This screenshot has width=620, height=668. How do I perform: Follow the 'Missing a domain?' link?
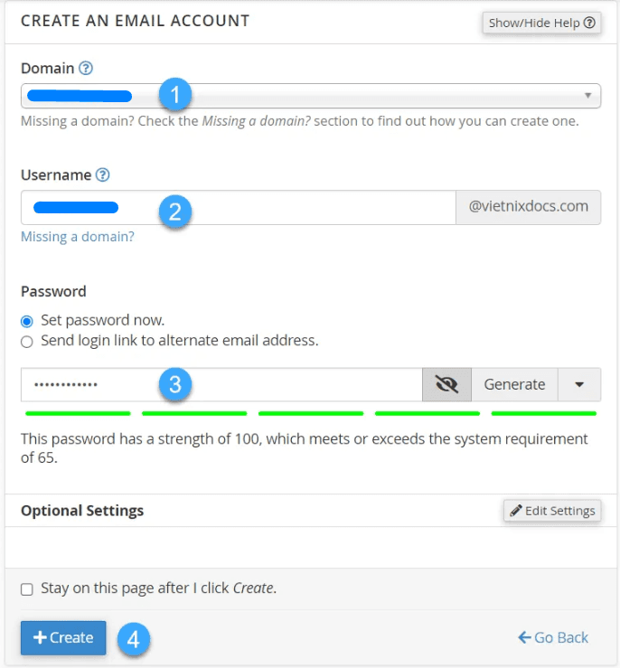point(78,237)
